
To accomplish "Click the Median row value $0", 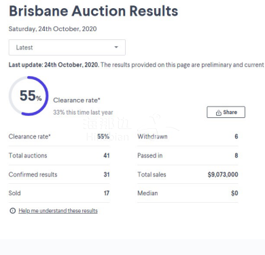I will 234,193.
